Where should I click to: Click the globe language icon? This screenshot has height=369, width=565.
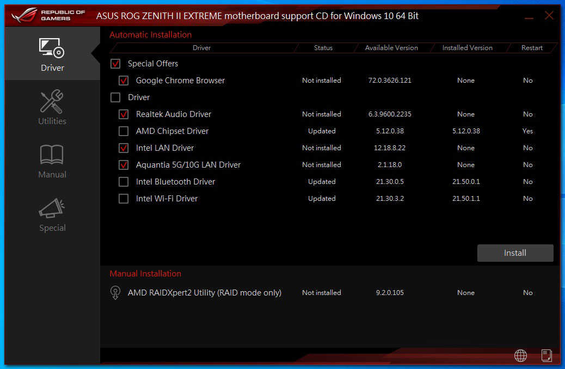520,355
